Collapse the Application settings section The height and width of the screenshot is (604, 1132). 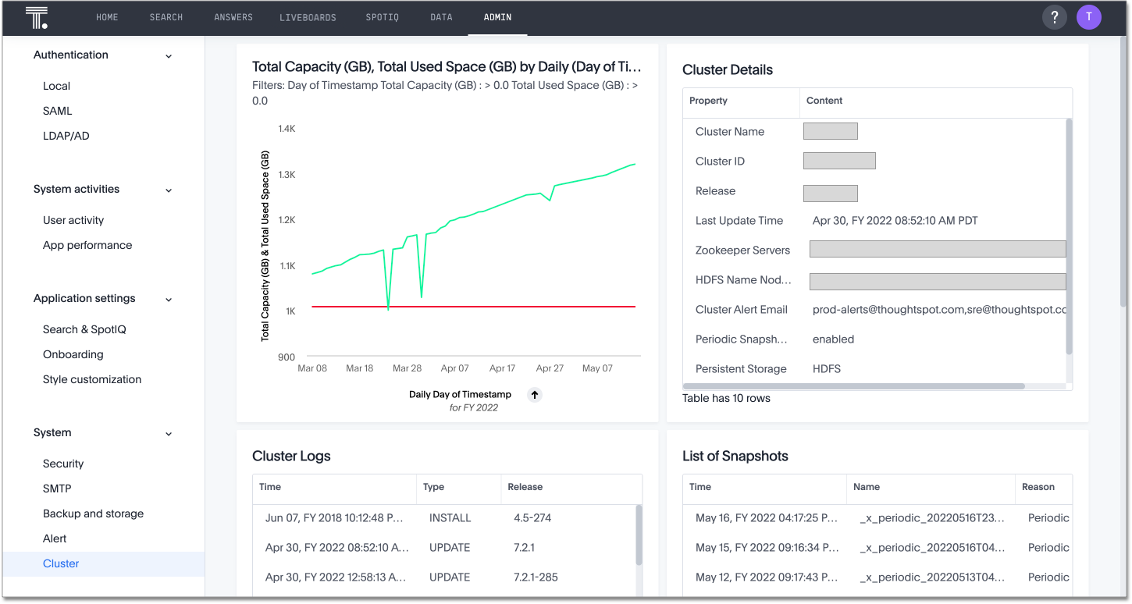[x=168, y=298]
